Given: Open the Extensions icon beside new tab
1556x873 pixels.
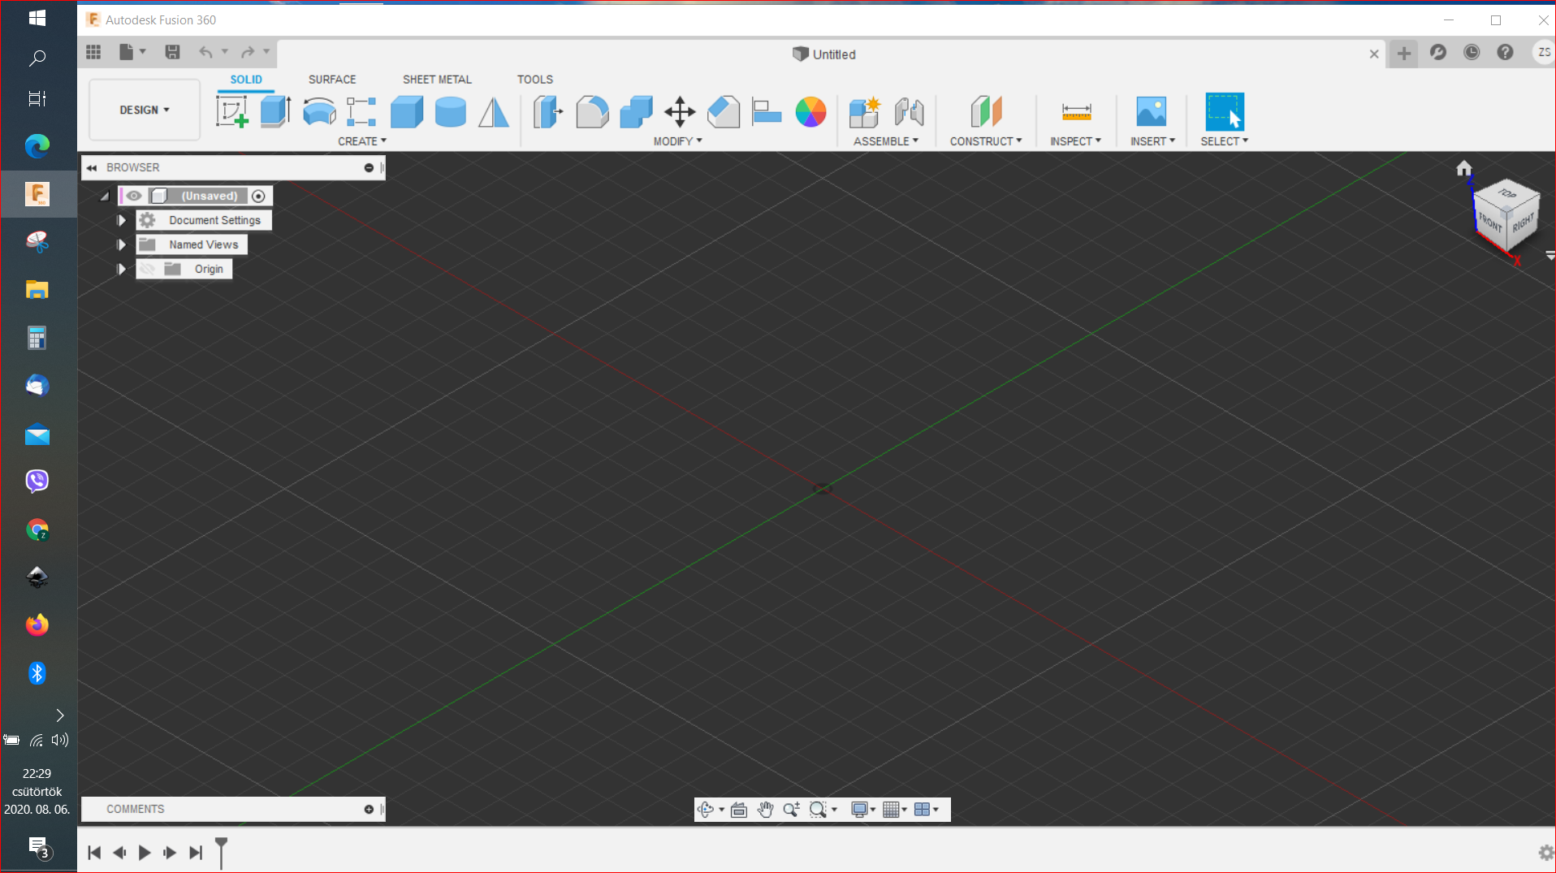Looking at the screenshot, I should click(1438, 52).
